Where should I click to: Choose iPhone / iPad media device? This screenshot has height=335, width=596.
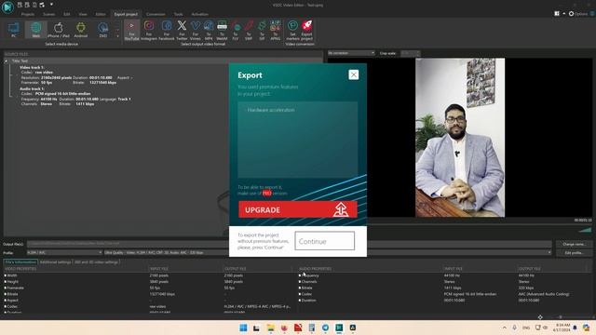[x=58, y=30]
